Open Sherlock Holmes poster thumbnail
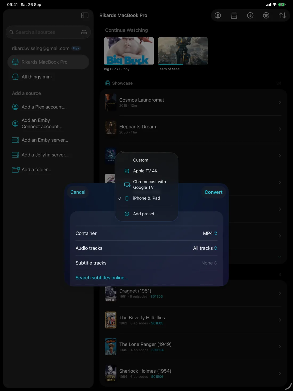The width and height of the screenshot is (293, 391). pyautogui.click(x=111, y=373)
